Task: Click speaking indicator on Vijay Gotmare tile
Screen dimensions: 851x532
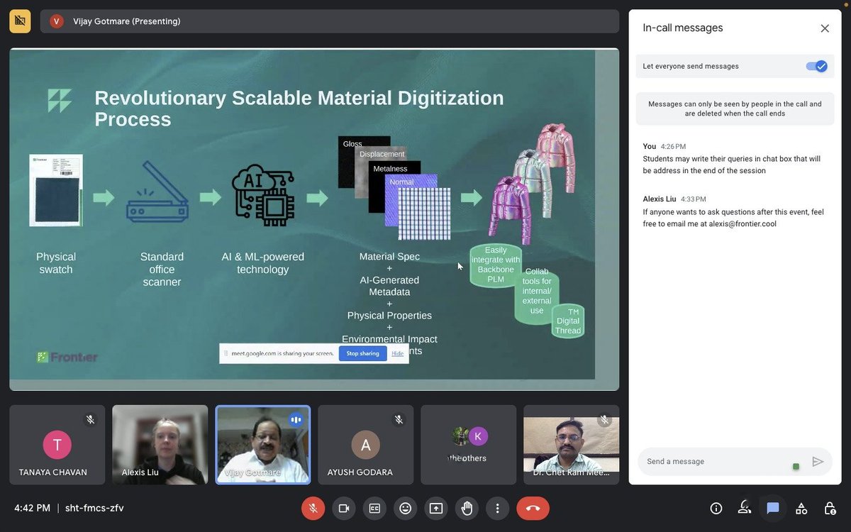Action: click(296, 420)
